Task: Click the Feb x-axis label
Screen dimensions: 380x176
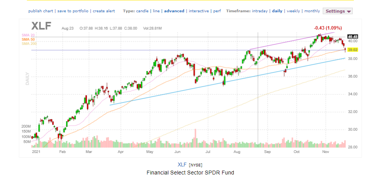Action: 63,152
